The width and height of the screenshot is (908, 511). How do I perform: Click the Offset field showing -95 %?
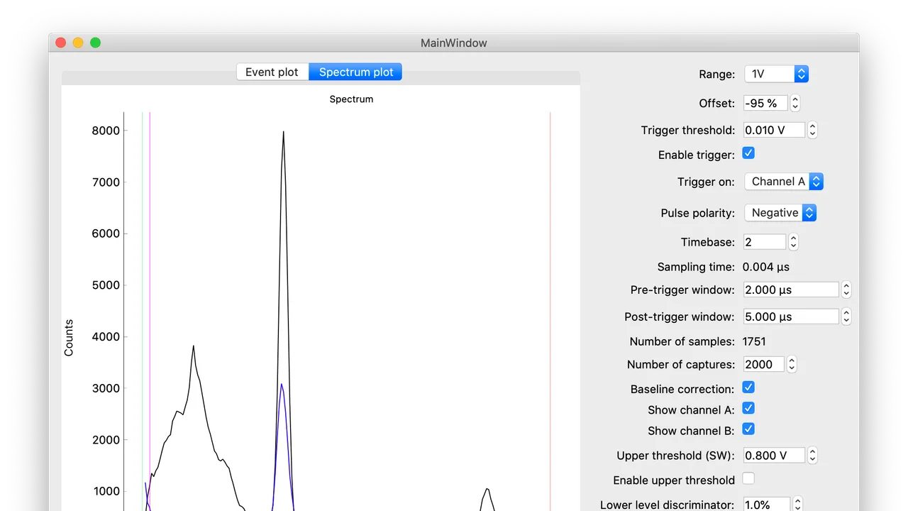coord(765,103)
